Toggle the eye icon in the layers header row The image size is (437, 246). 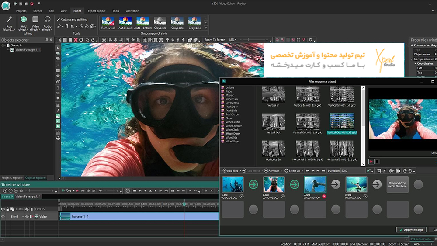coord(3,209)
